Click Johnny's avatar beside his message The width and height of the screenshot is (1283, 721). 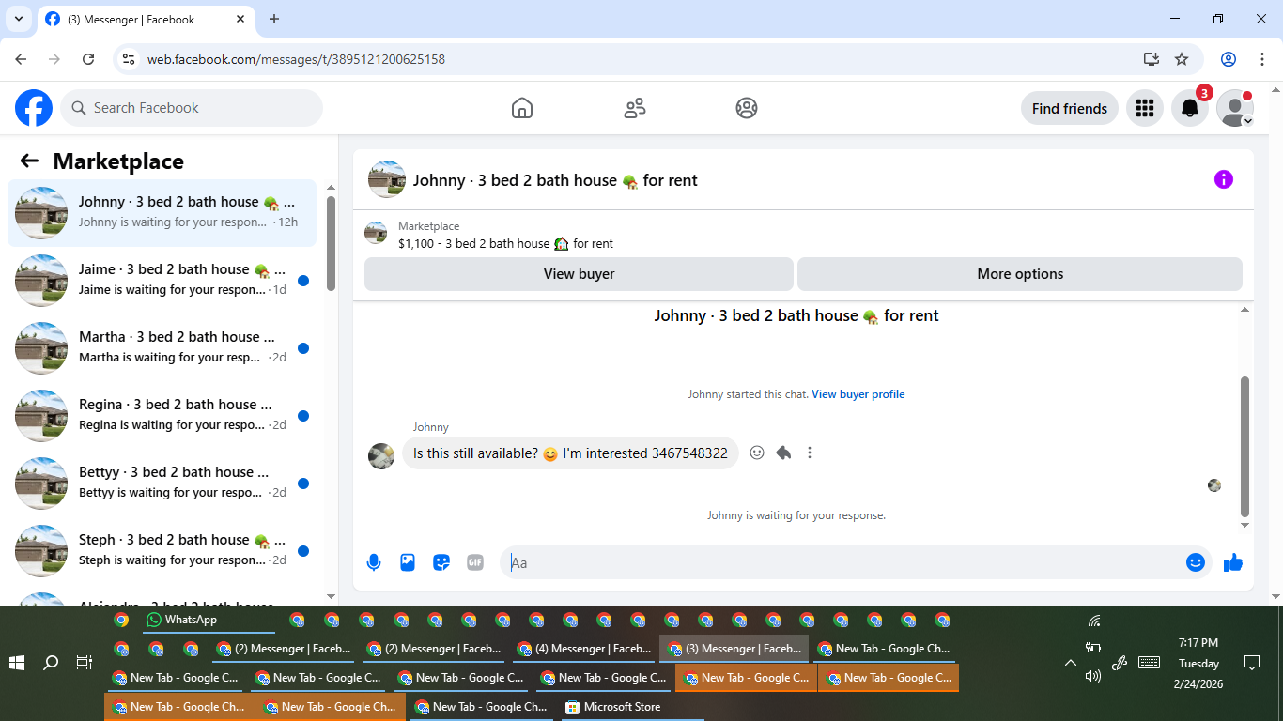coord(381,456)
